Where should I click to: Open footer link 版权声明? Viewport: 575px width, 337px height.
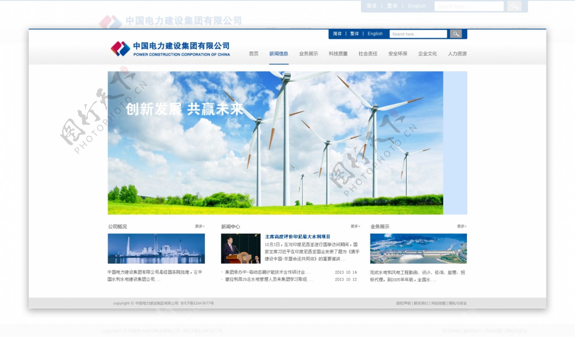click(x=404, y=303)
